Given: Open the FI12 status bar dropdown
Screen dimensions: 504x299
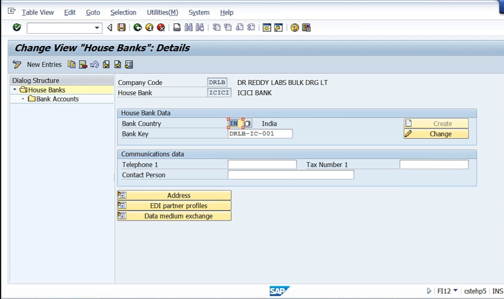Looking at the screenshot, I should 455,291.
